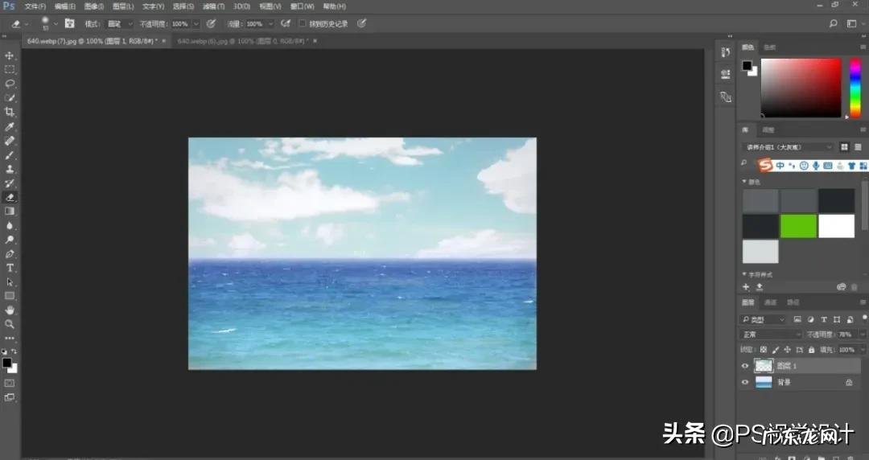Select the Zoom magnifier tool
The height and width of the screenshot is (460, 869).
(x=10, y=324)
